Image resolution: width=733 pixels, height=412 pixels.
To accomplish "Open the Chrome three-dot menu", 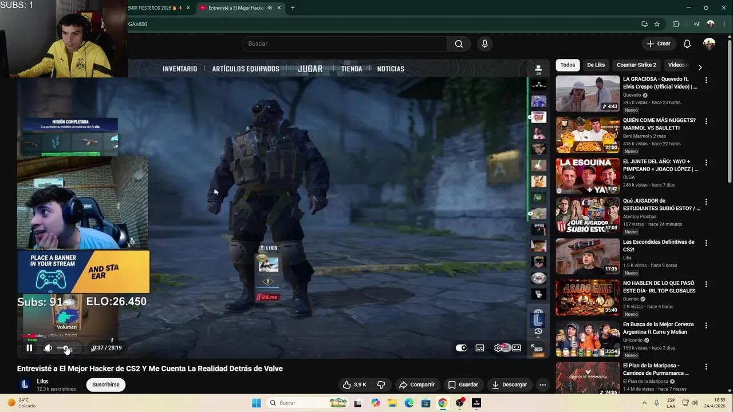I will (x=724, y=24).
